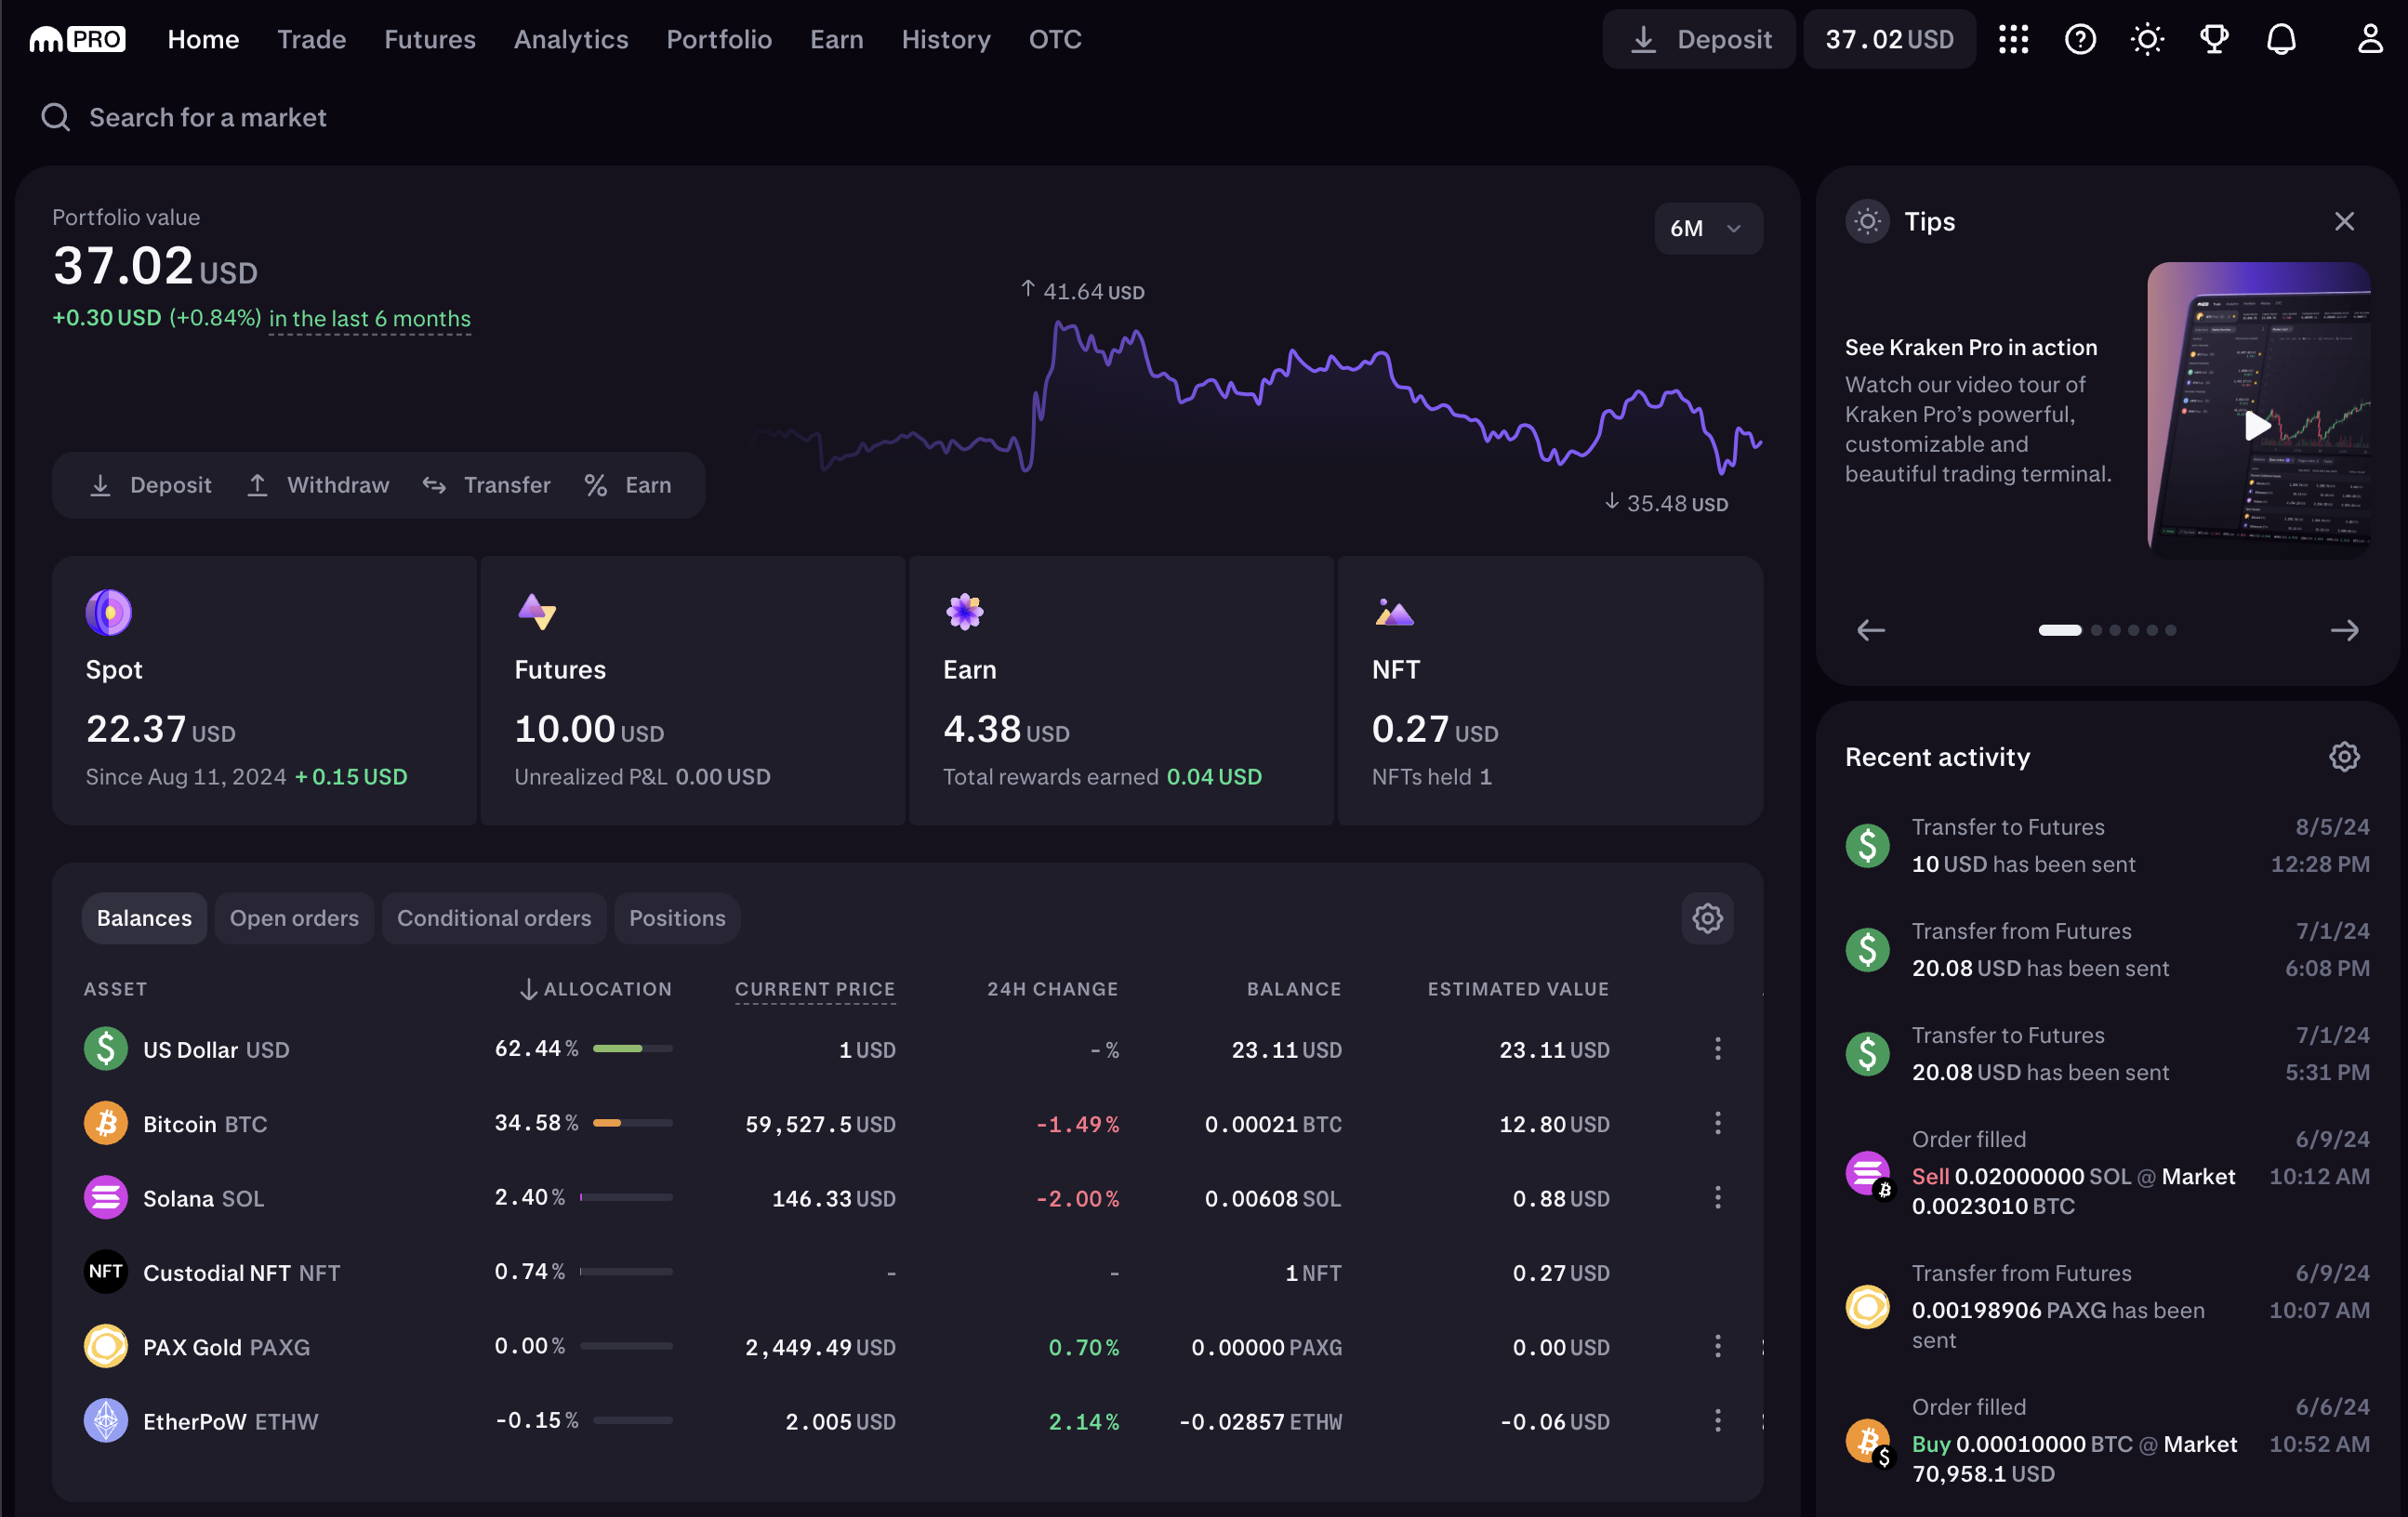The height and width of the screenshot is (1517, 2408).
Task: Click the Withdraw button
Action: coord(318,485)
